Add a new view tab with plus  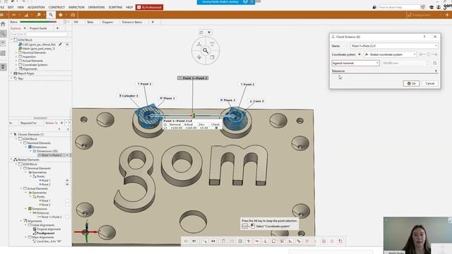(153, 22)
